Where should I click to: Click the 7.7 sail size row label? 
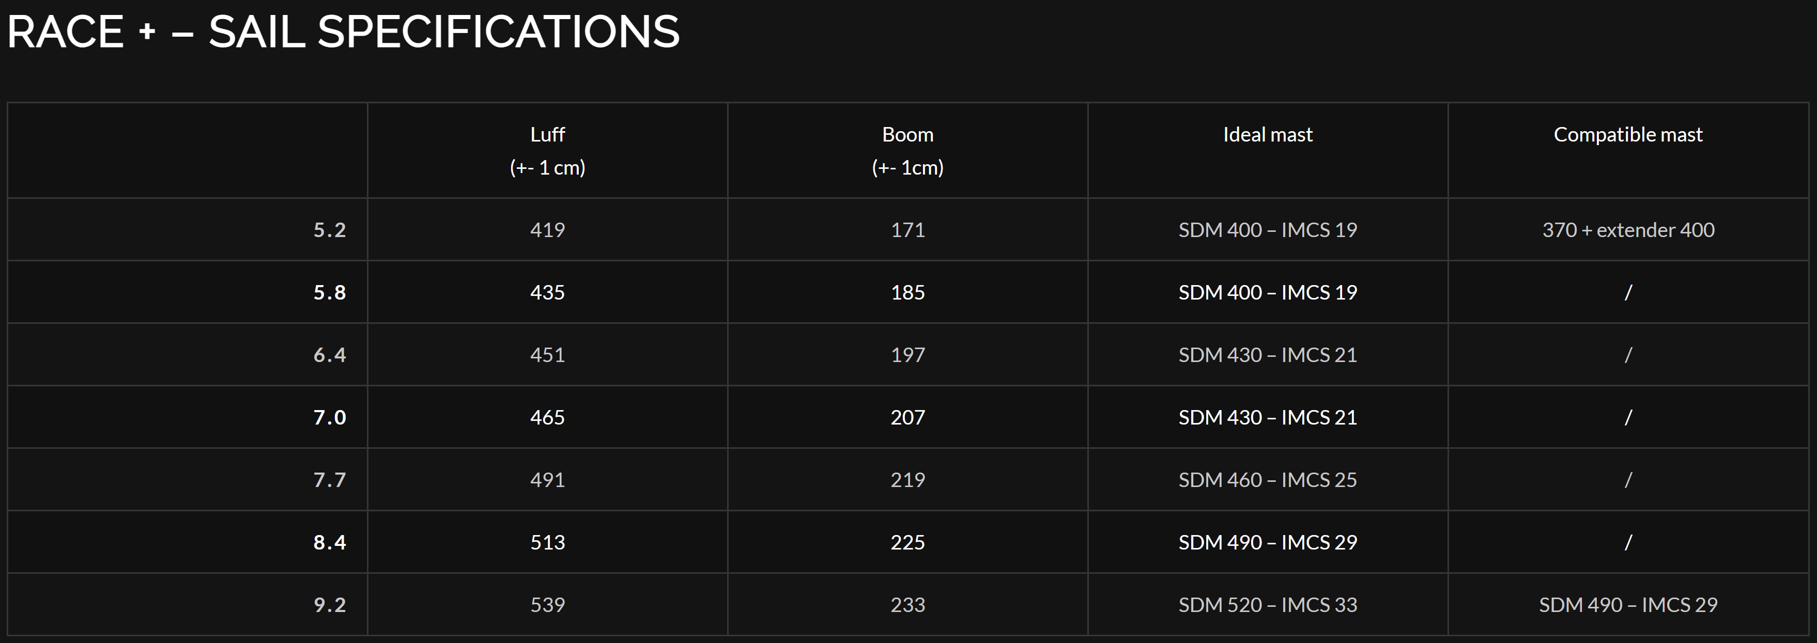click(329, 480)
